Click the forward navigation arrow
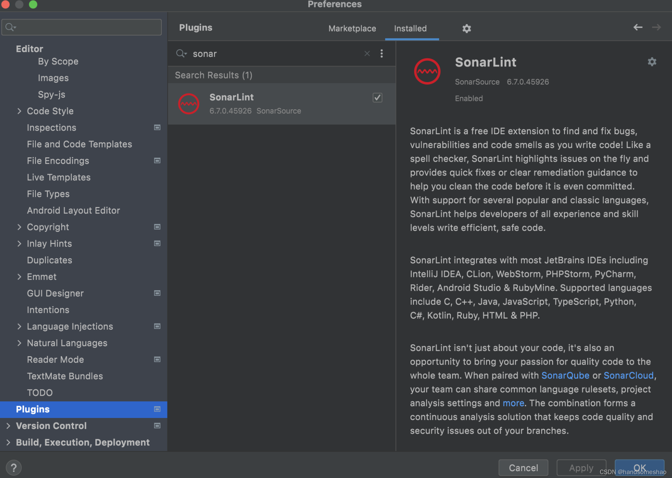The width and height of the screenshot is (672, 478). coord(656,27)
